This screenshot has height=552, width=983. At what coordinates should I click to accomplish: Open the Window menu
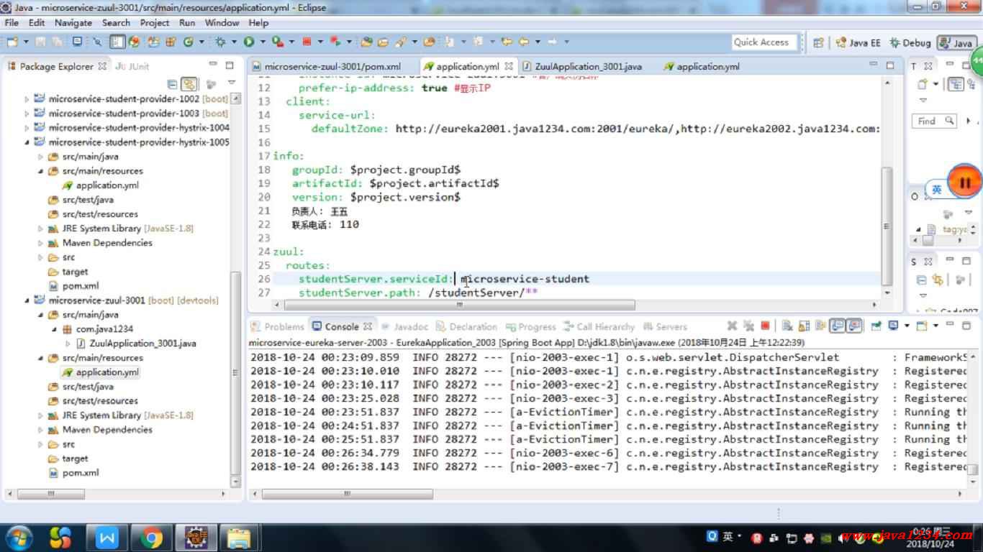pyautogui.click(x=222, y=23)
